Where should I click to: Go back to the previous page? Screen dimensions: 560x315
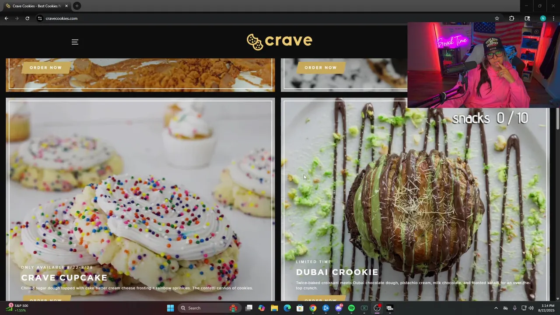pyautogui.click(x=6, y=18)
